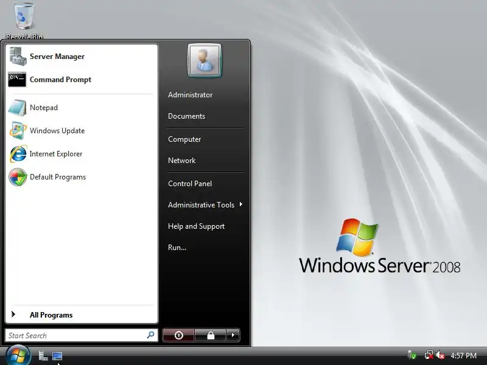Click the Command Prompt black console icon
This screenshot has height=365, width=487.
[17, 80]
